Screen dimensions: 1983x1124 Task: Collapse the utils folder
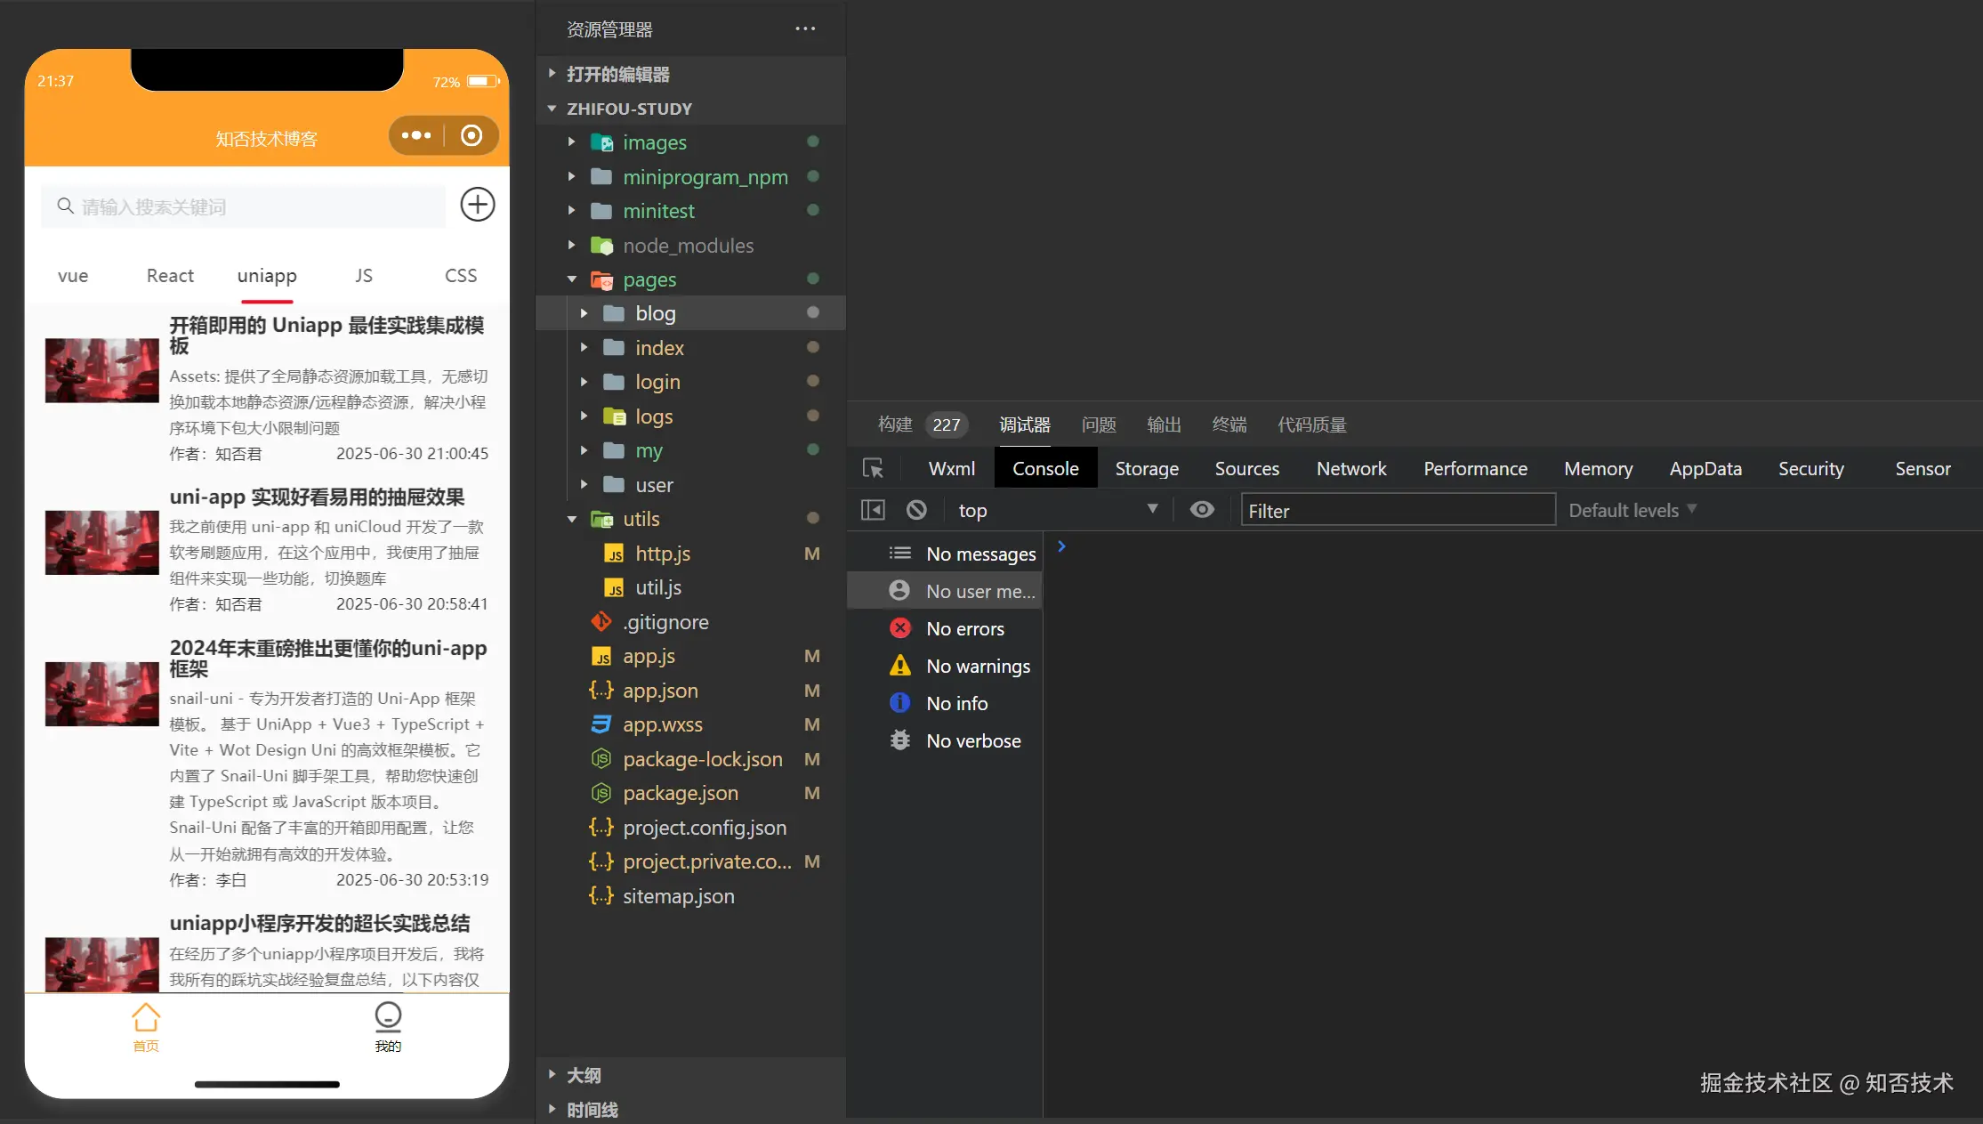641,519
